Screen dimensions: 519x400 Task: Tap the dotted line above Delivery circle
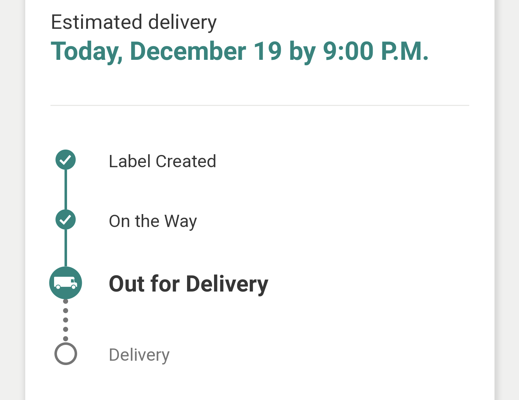click(66, 320)
